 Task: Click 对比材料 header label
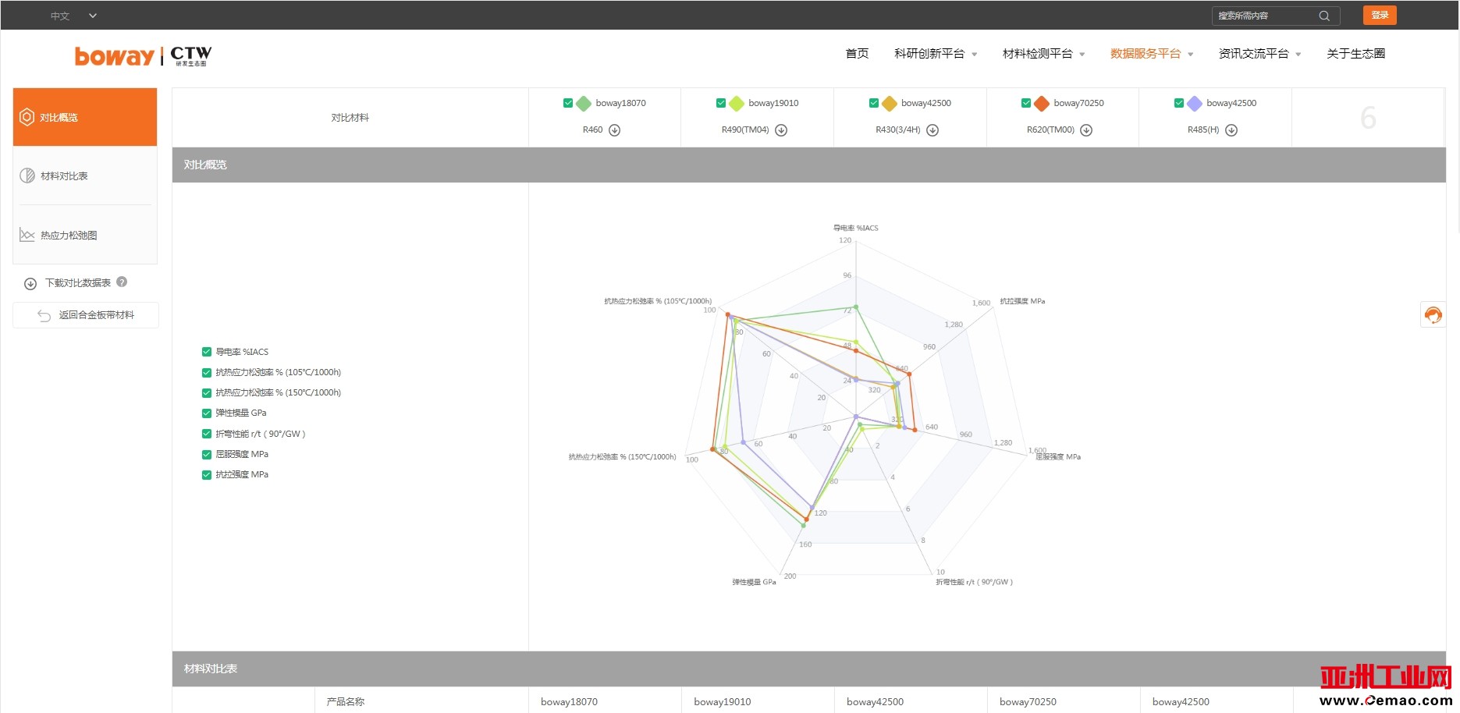pyautogui.click(x=350, y=118)
